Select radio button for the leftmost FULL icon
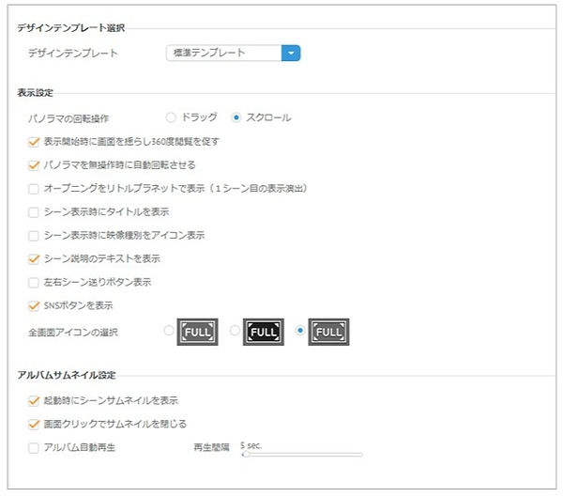Screen dimensions: 563x497 pos(169,331)
